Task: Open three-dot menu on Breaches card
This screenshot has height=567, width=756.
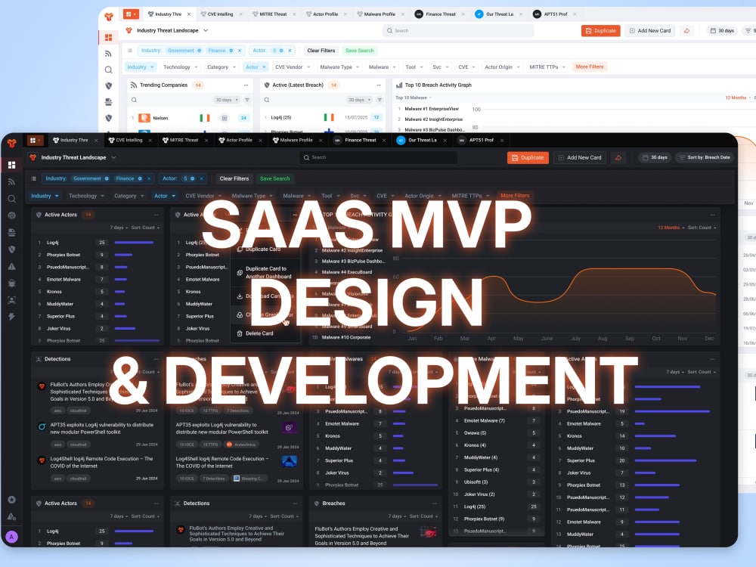Action: pos(434,503)
